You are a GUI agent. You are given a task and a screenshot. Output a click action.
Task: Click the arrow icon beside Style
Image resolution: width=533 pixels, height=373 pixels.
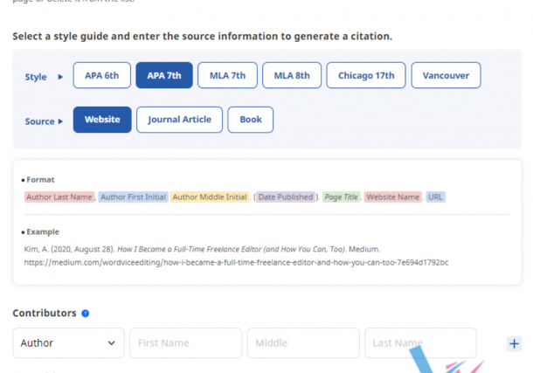coord(60,77)
